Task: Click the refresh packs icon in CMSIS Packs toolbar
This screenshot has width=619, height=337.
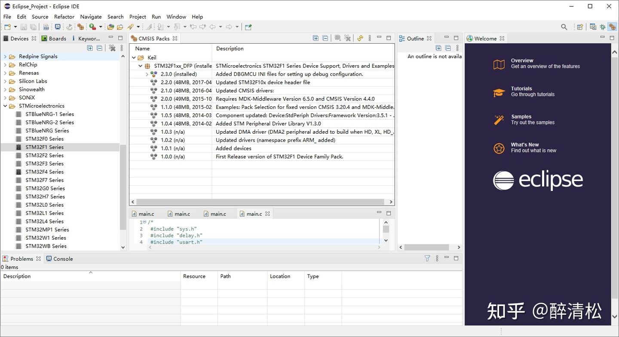Action: tap(360, 38)
